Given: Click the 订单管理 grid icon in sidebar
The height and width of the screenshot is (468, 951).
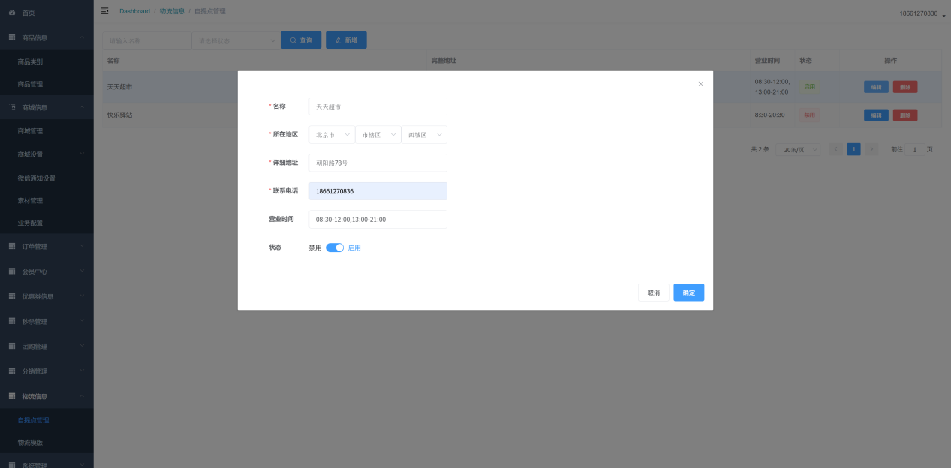Looking at the screenshot, I should click(x=12, y=246).
